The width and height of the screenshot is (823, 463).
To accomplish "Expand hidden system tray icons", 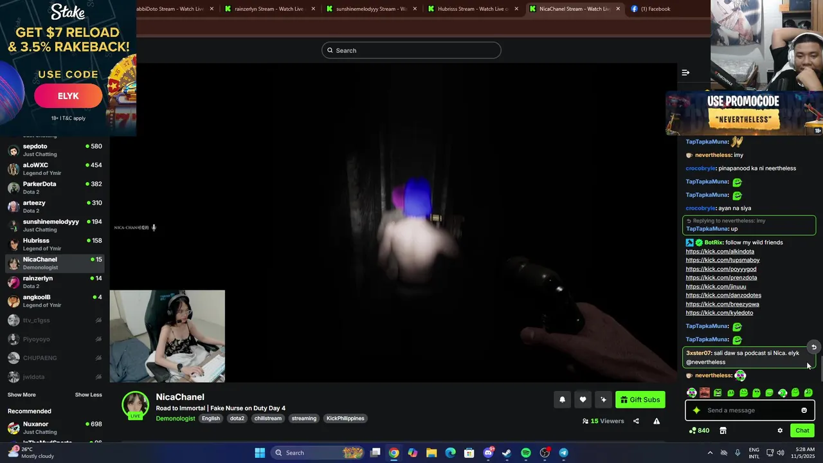I will tap(710, 453).
